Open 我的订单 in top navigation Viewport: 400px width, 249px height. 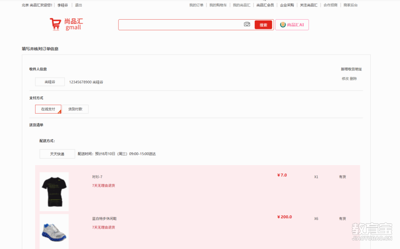point(196,5)
